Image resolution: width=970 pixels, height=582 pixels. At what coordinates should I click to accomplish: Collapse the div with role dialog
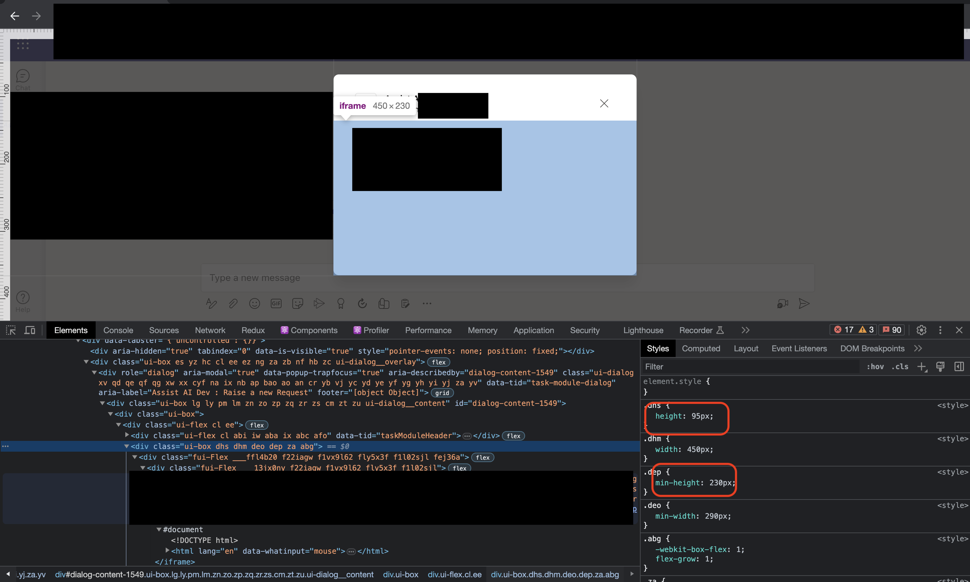(94, 373)
